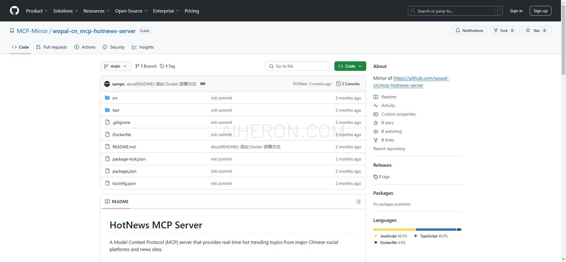Open the tsconfig.json file
This screenshot has width=566, height=262.
pos(124,183)
